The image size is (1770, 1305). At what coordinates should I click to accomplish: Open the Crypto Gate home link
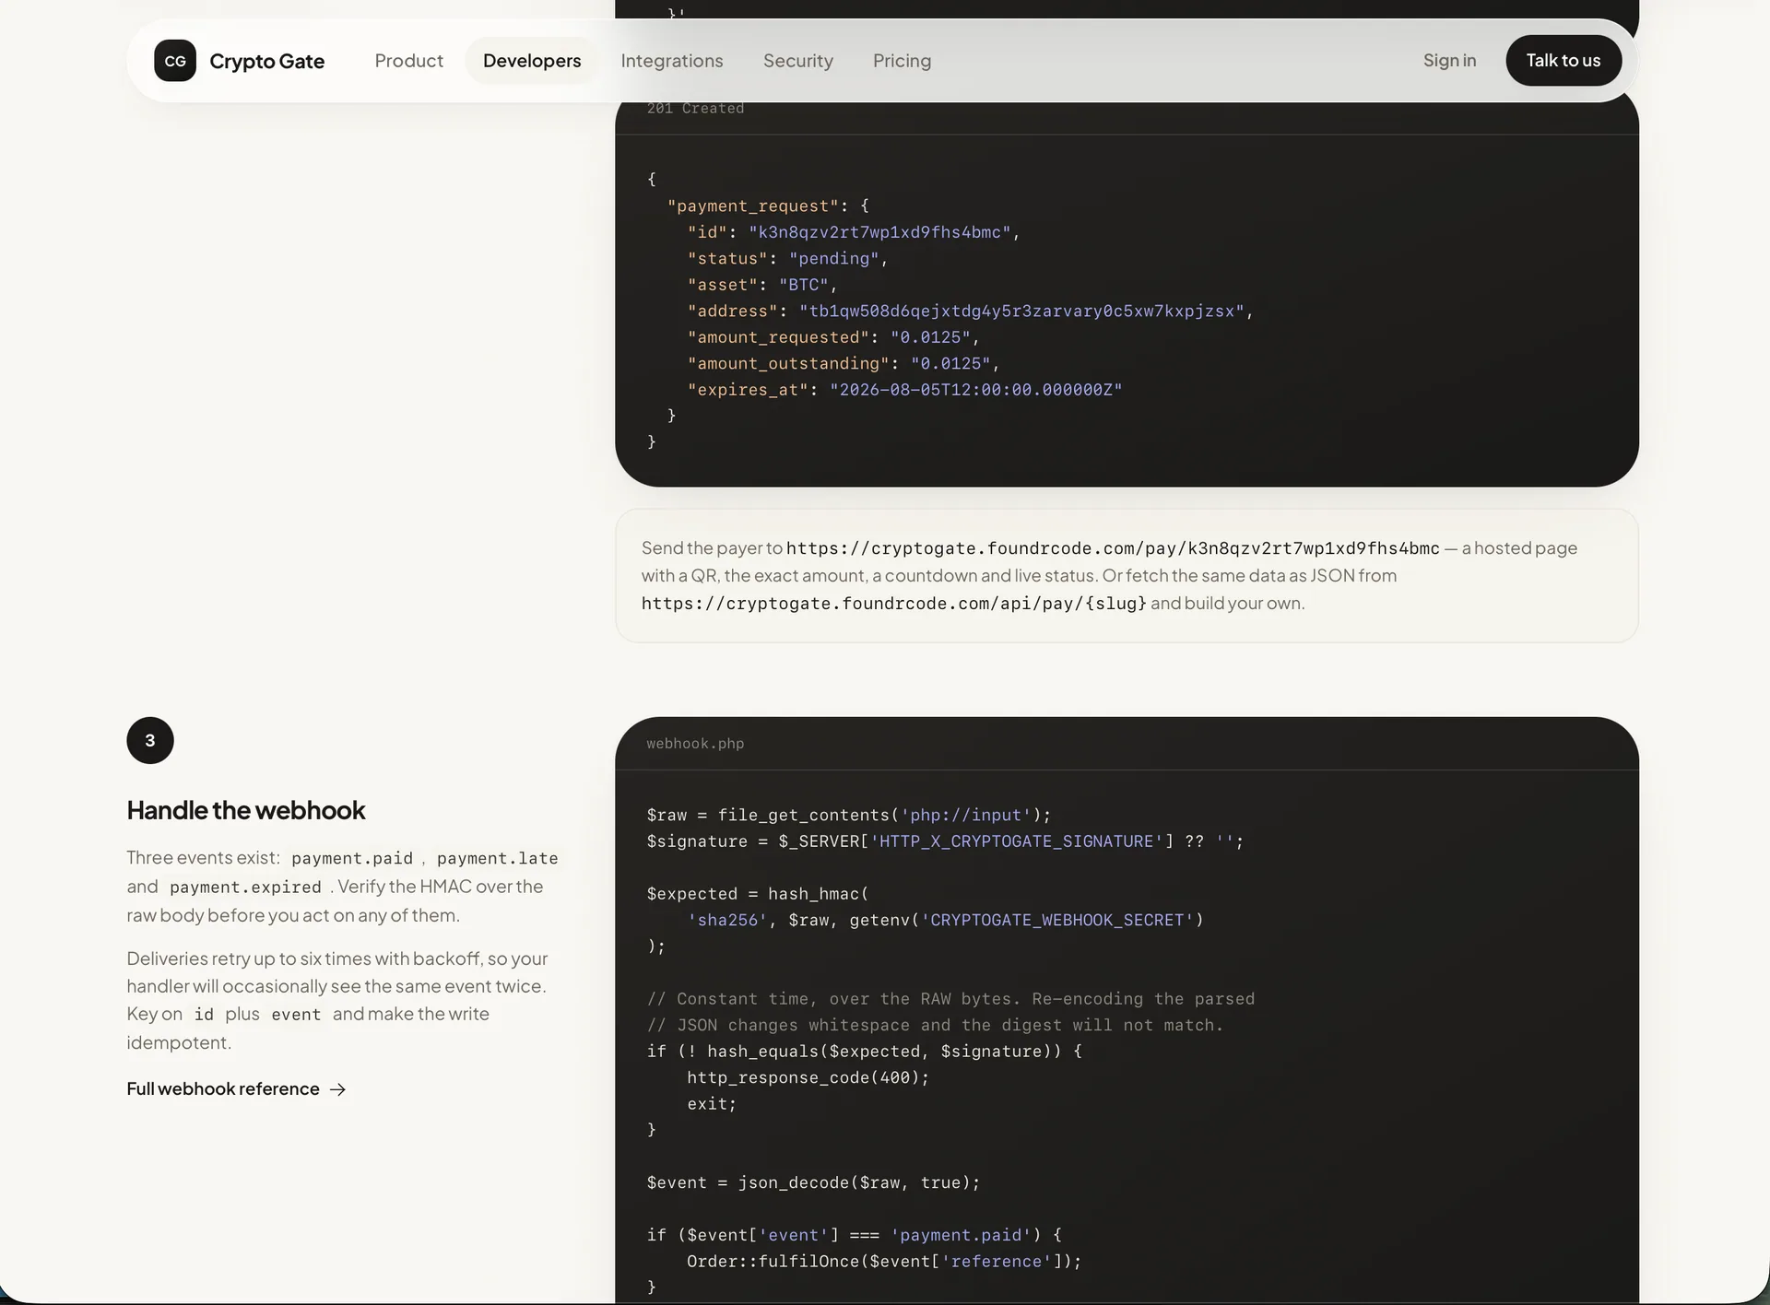tap(240, 61)
